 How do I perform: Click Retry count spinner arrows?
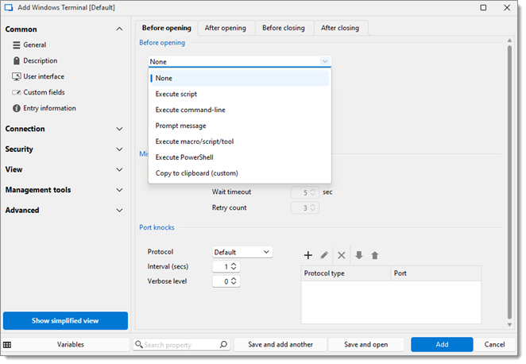pos(312,207)
